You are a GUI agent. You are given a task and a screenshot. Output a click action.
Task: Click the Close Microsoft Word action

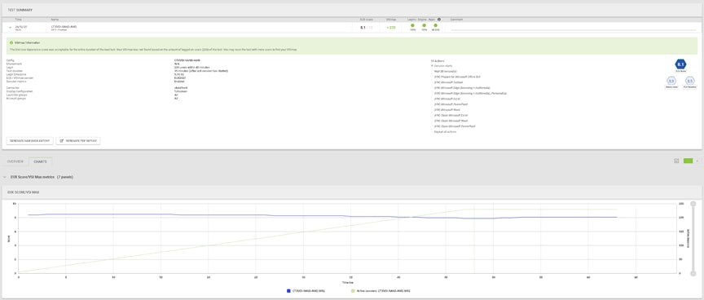tap(451, 121)
